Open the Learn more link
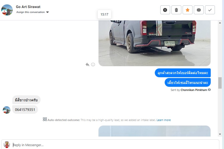Screen dimensions: 224x149 164,120
